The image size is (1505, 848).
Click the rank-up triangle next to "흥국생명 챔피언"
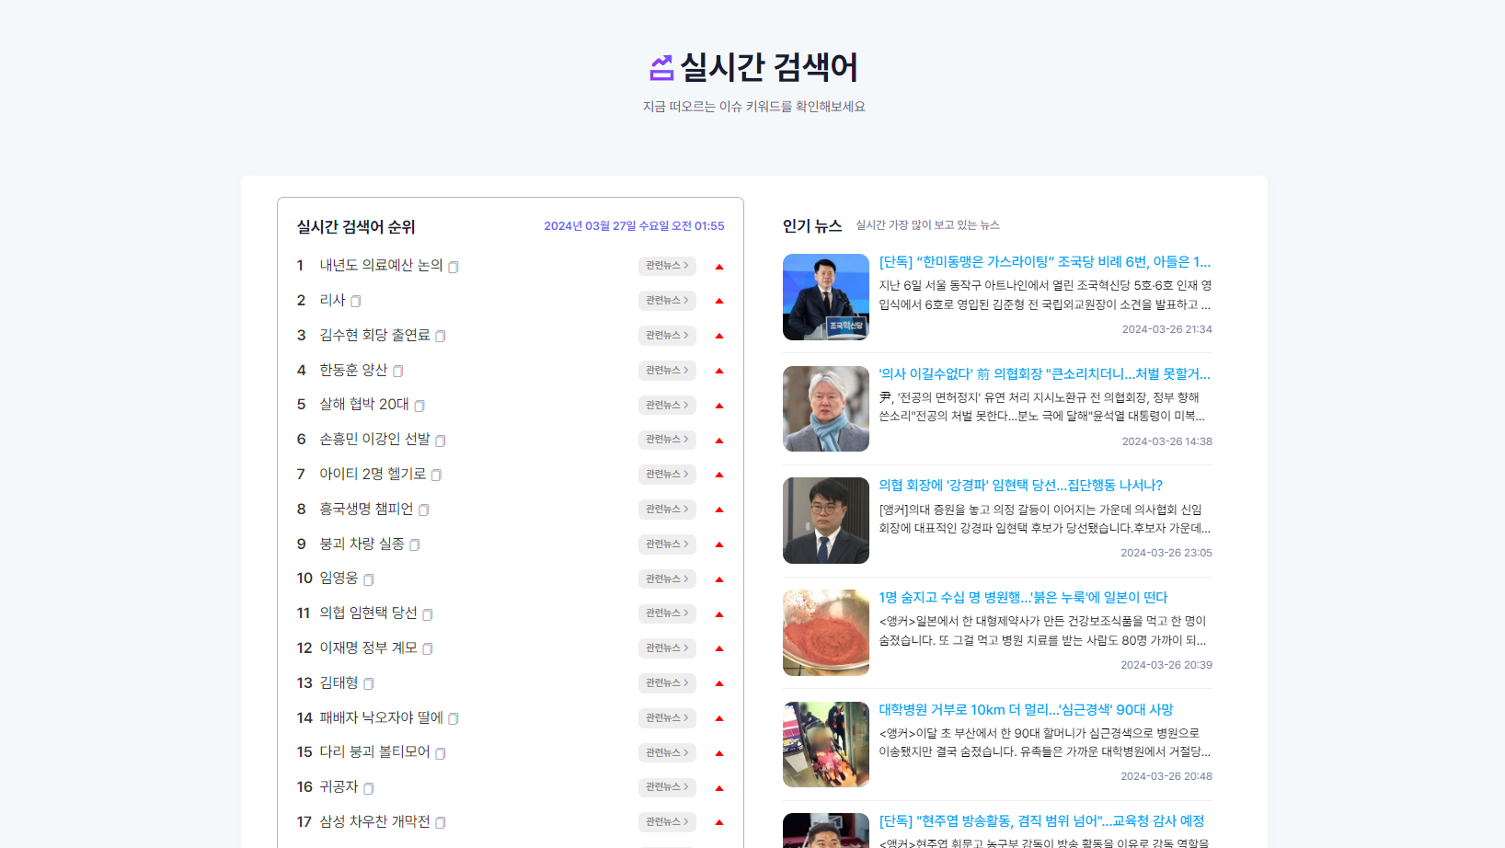(x=718, y=509)
